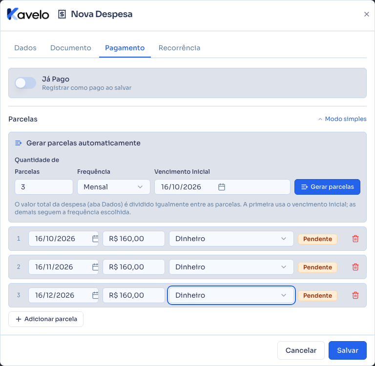Click the Pendente badge of parcela 1

click(317, 239)
